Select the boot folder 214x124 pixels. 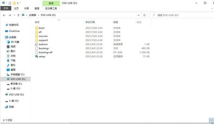click(x=41, y=28)
